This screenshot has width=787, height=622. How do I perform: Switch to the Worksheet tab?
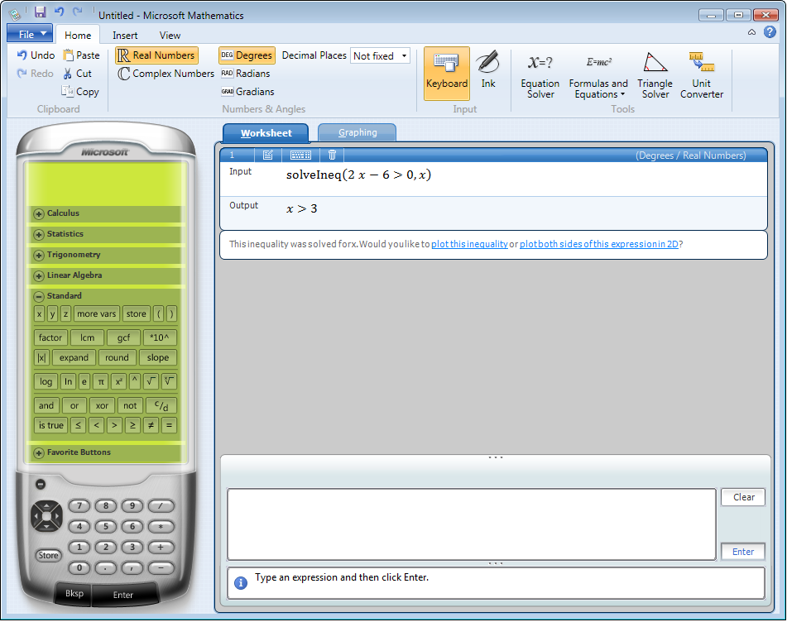click(x=266, y=133)
